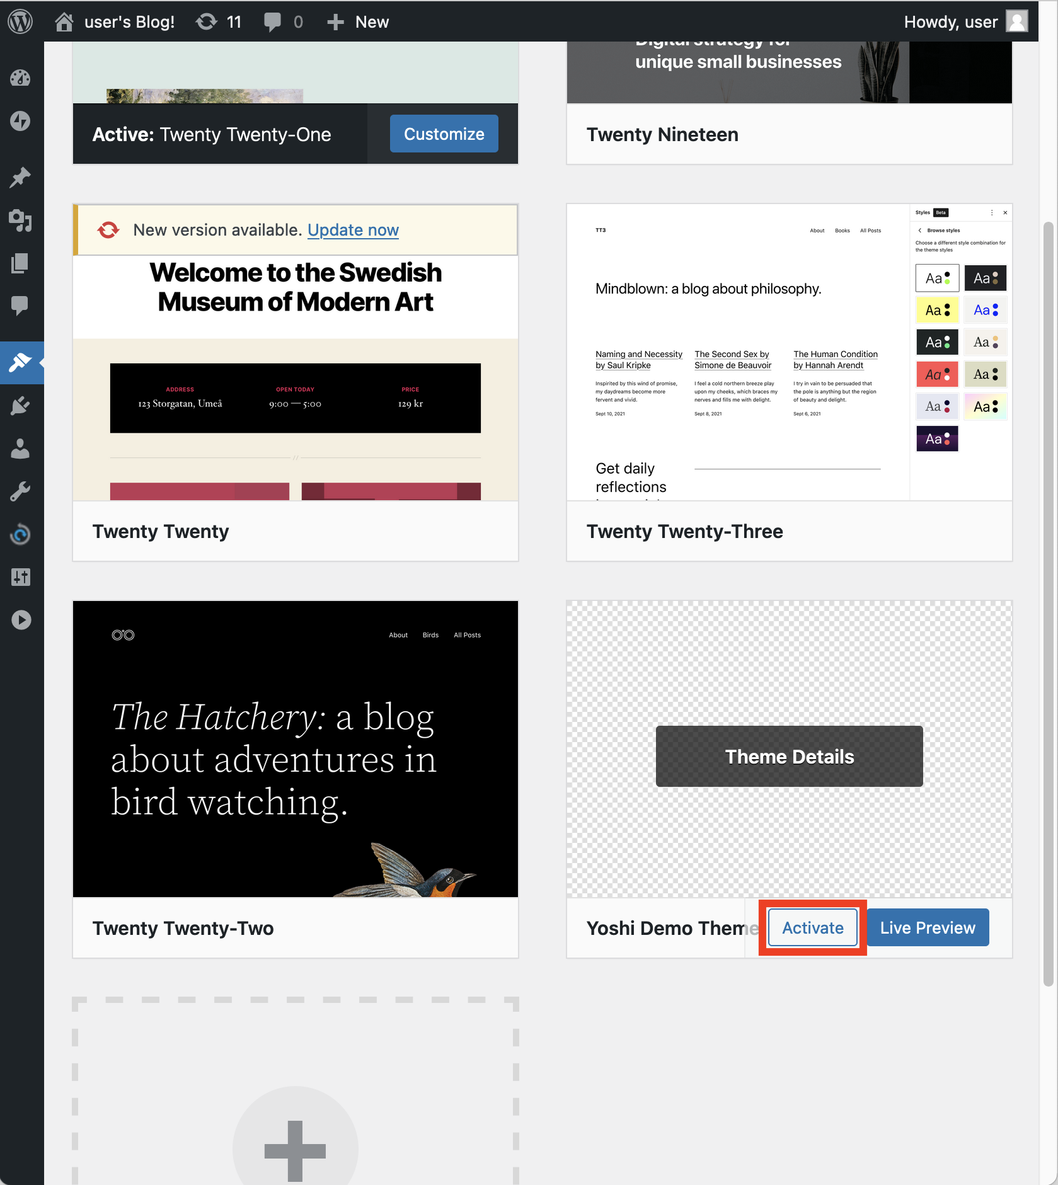
Task: Click the Active: Twenty Twenty-One label
Action: pos(212,134)
